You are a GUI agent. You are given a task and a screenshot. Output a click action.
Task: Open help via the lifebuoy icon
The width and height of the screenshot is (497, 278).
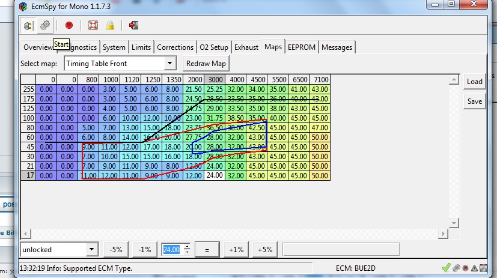tap(93, 25)
